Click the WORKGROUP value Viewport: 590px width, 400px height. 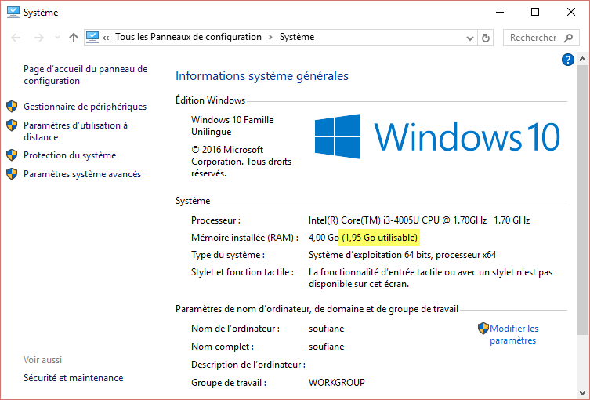(x=337, y=383)
